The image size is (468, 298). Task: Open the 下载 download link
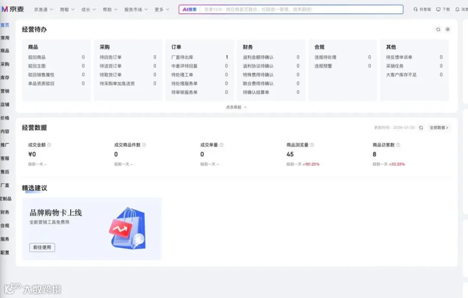point(443,9)
